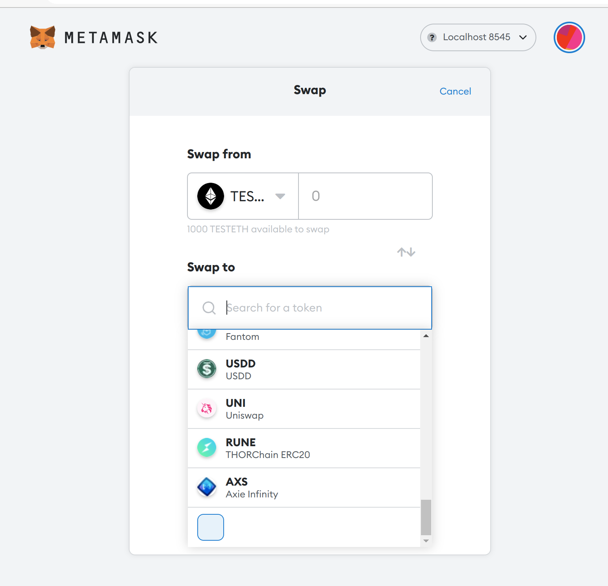Click the Swap header title
The width and height of the screenshot is (608, 586).
click(x=310, y=90)
